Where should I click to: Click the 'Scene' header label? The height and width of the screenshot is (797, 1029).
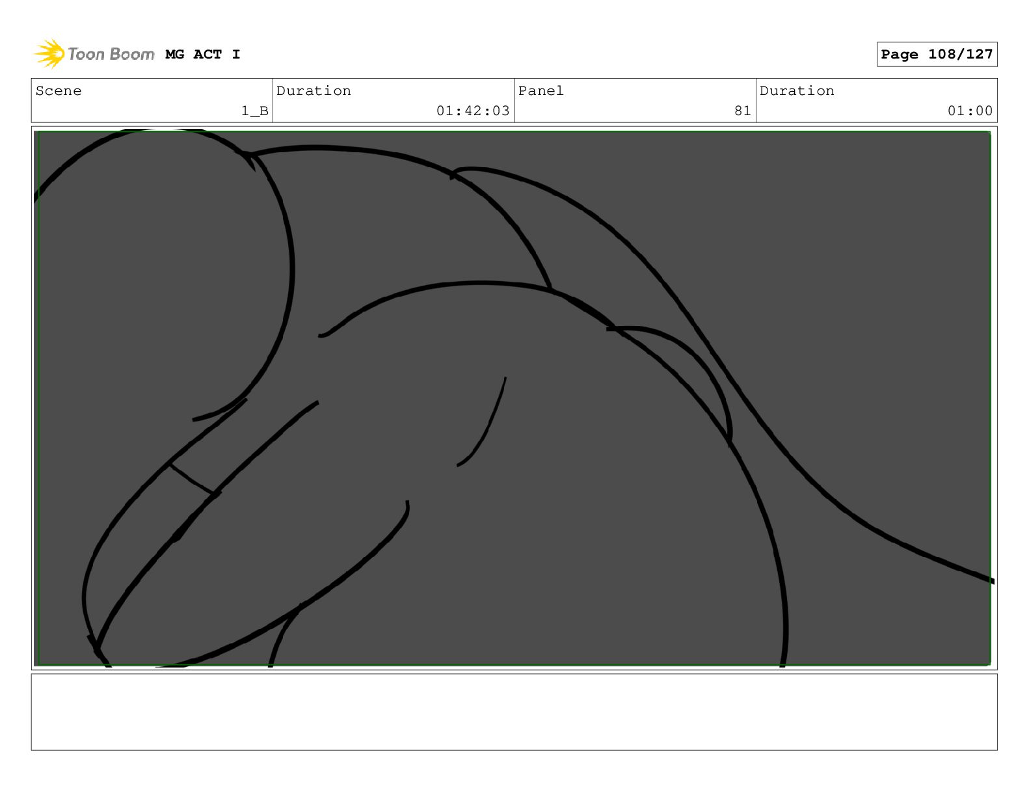(59, 91)
